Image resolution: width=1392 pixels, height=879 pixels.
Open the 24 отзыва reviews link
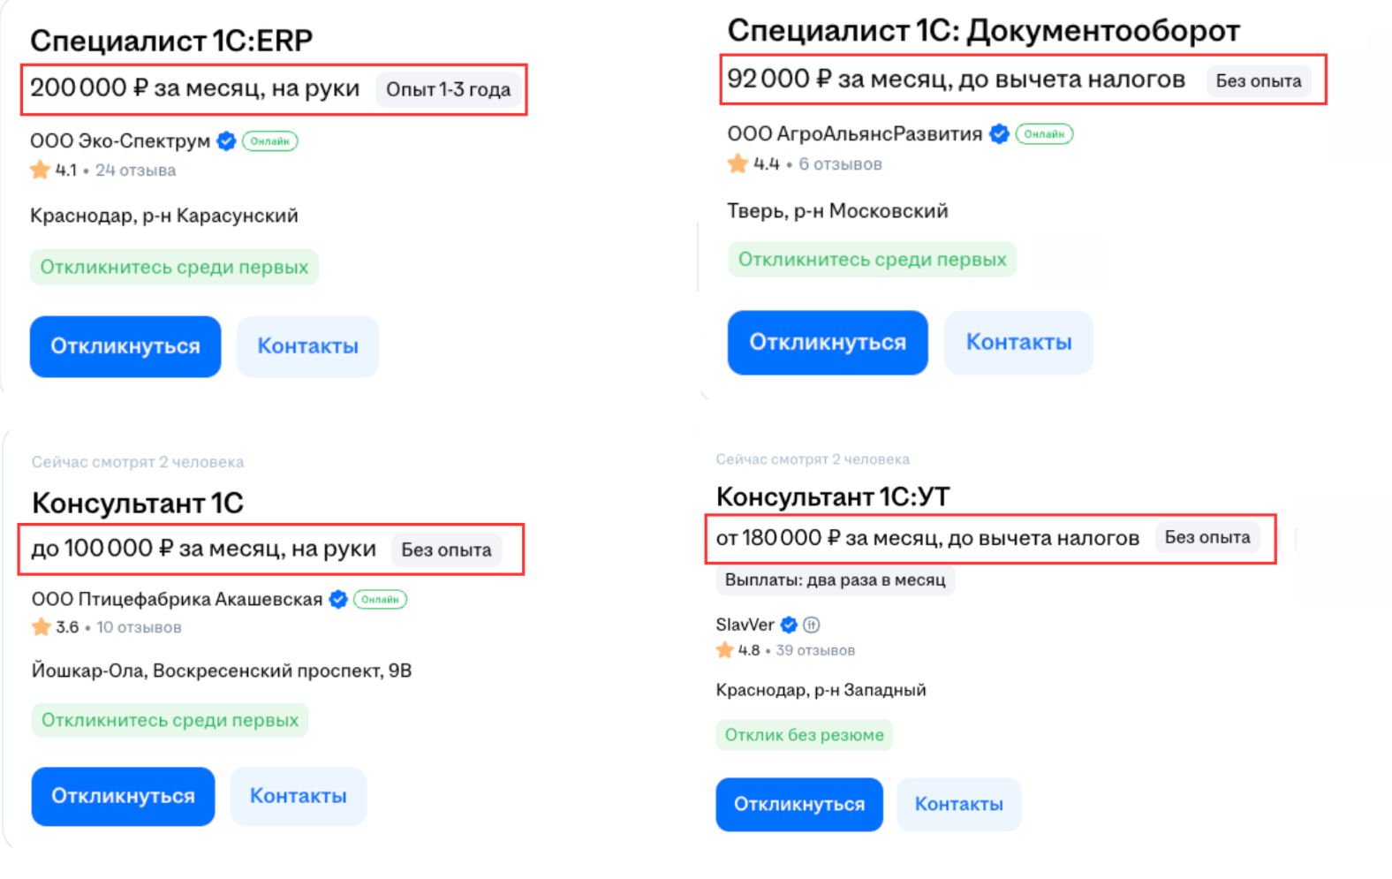135,170
